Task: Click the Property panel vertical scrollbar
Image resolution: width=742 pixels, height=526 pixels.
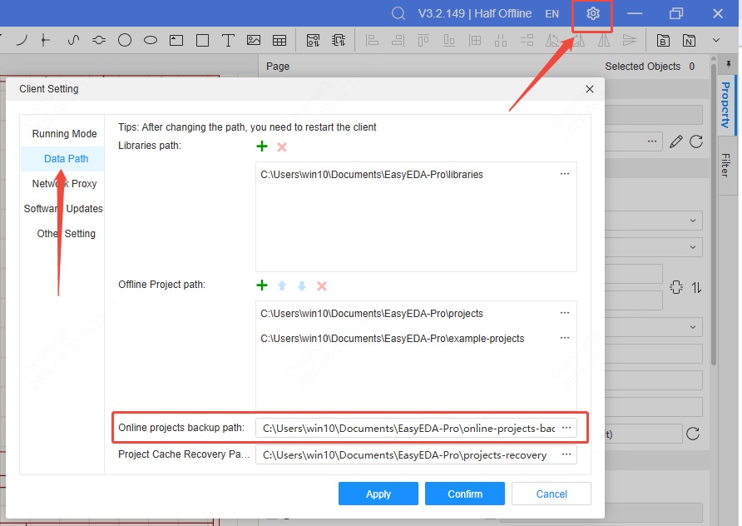Action: point(713,213)
